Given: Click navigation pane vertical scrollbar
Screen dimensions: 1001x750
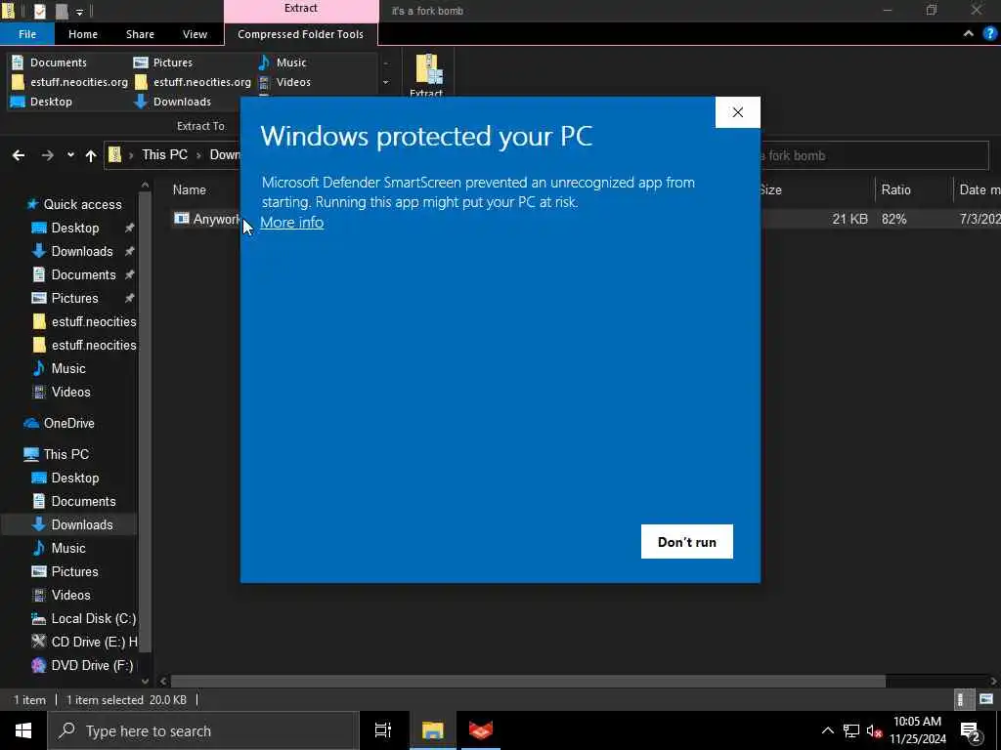Looking at the screenshot, I should tap(145, 422).
